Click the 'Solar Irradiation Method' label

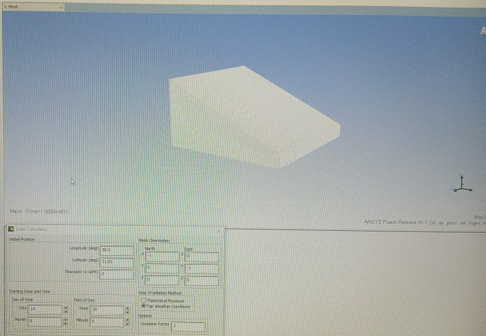coord(160,293)
